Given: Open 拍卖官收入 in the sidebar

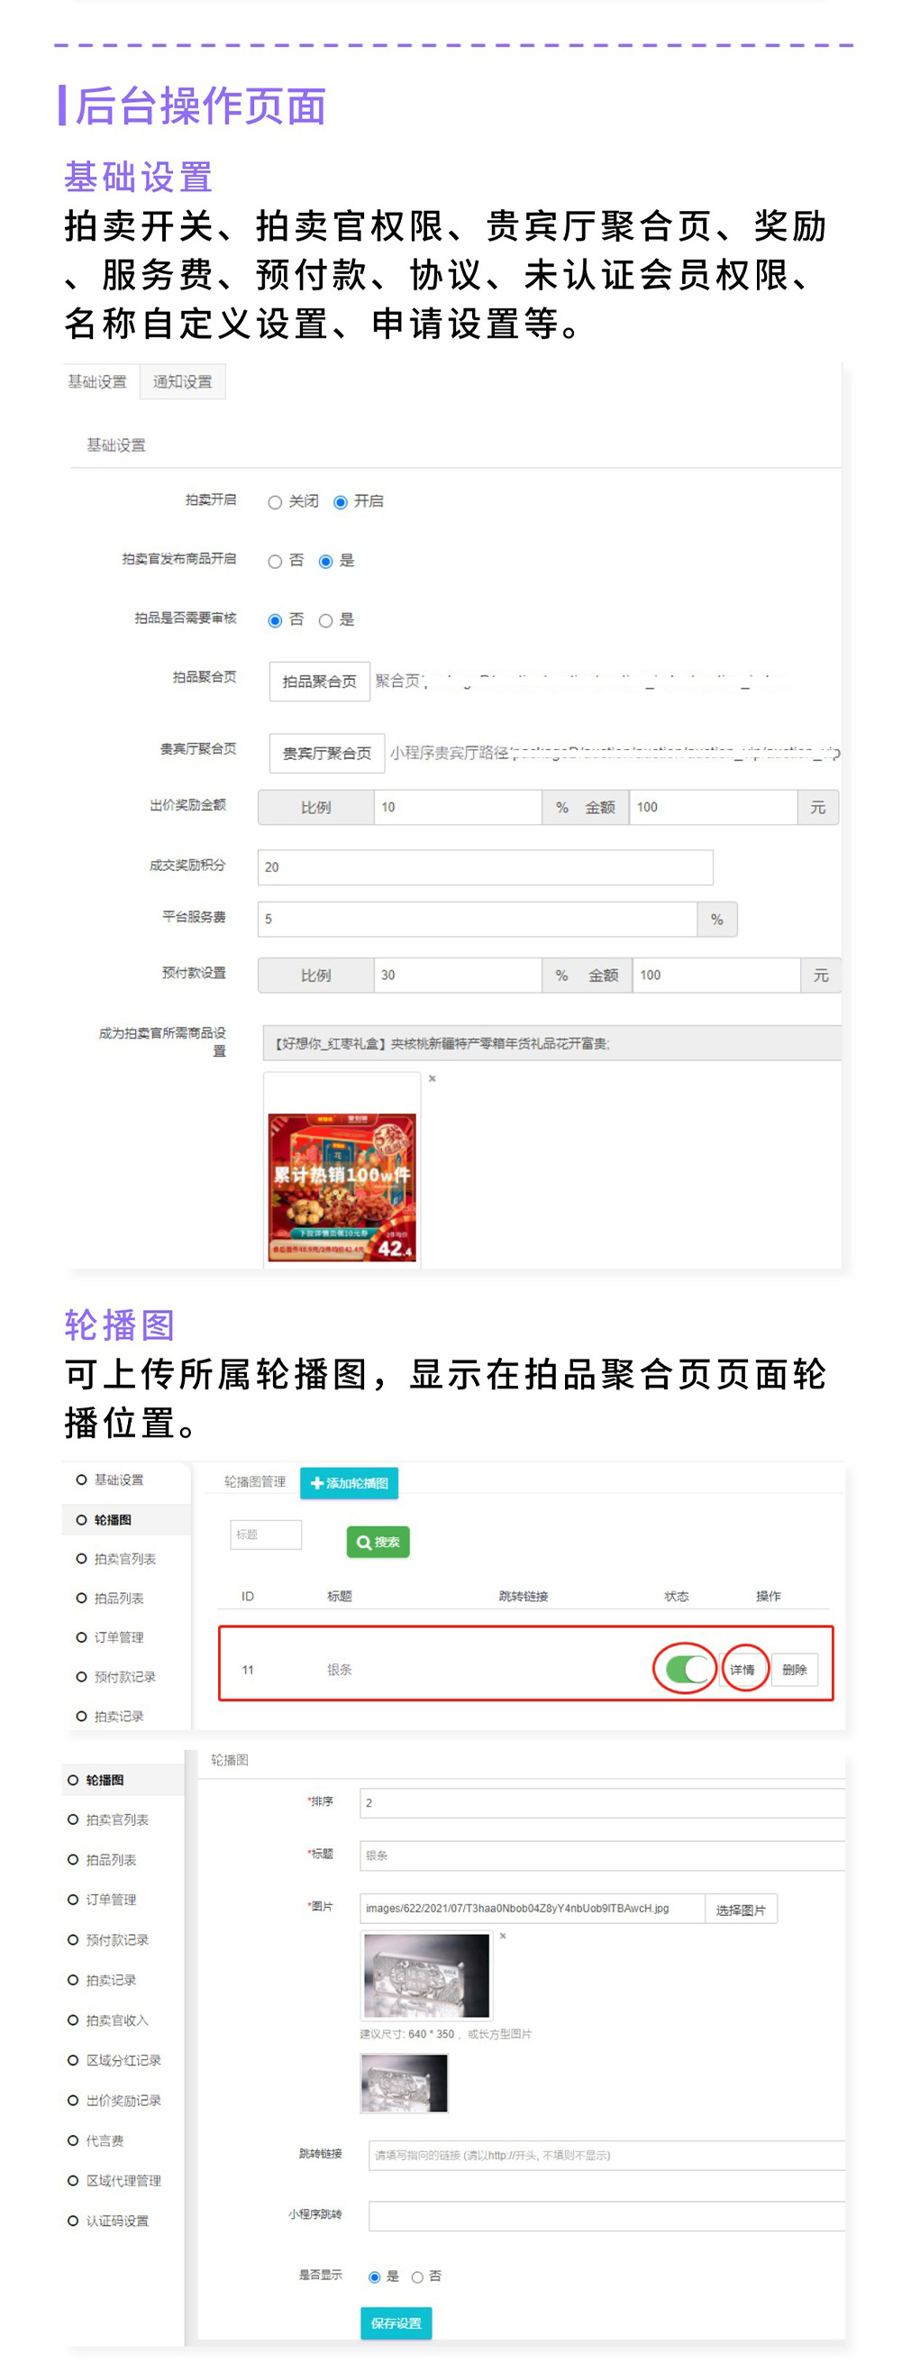Looking at the screenshot, I should coord(108,2020).
